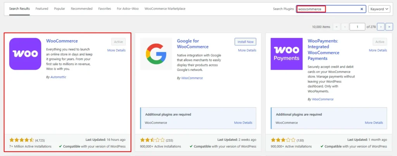The image size is (397, 156).
Task: Click the disabled previous page arrow
Action: coord(345,27)
